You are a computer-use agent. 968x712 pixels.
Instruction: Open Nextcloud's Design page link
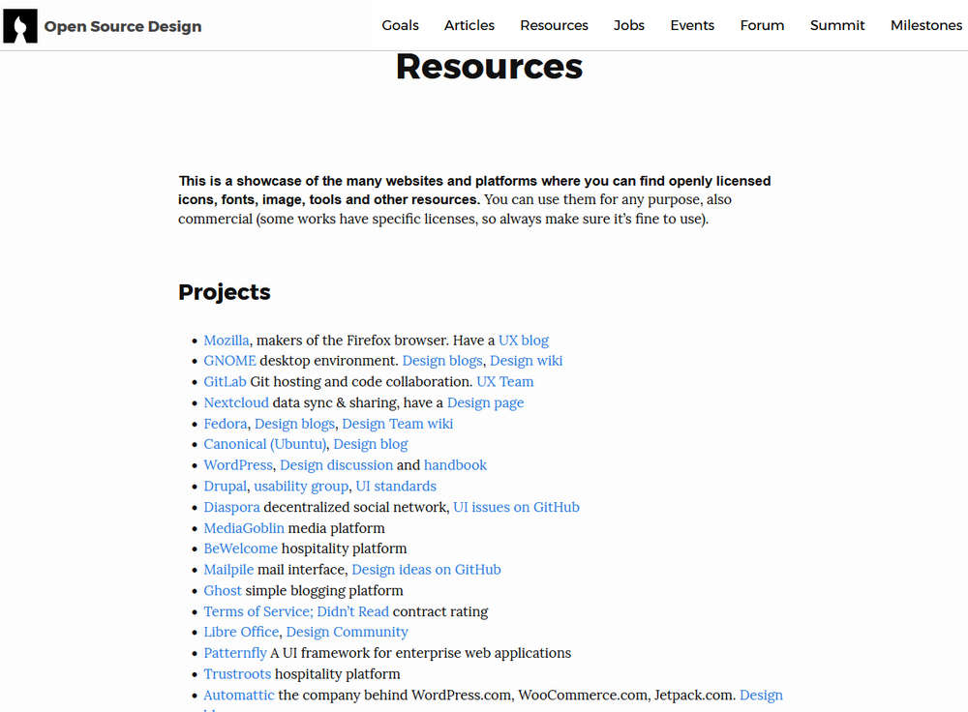[x=485, y=402]
